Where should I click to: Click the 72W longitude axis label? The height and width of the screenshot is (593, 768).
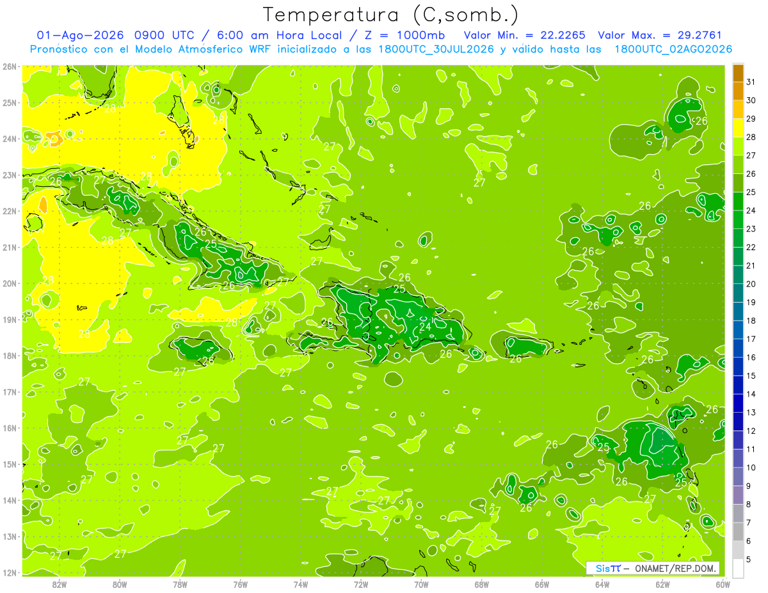click(x=361, y=584)
